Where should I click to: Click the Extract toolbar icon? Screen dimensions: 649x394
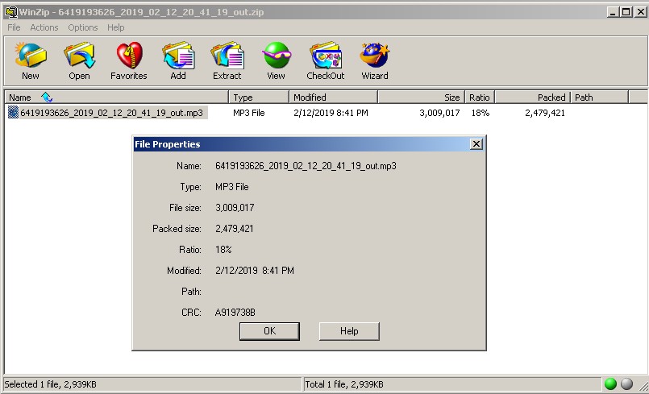tap(227, 55)
